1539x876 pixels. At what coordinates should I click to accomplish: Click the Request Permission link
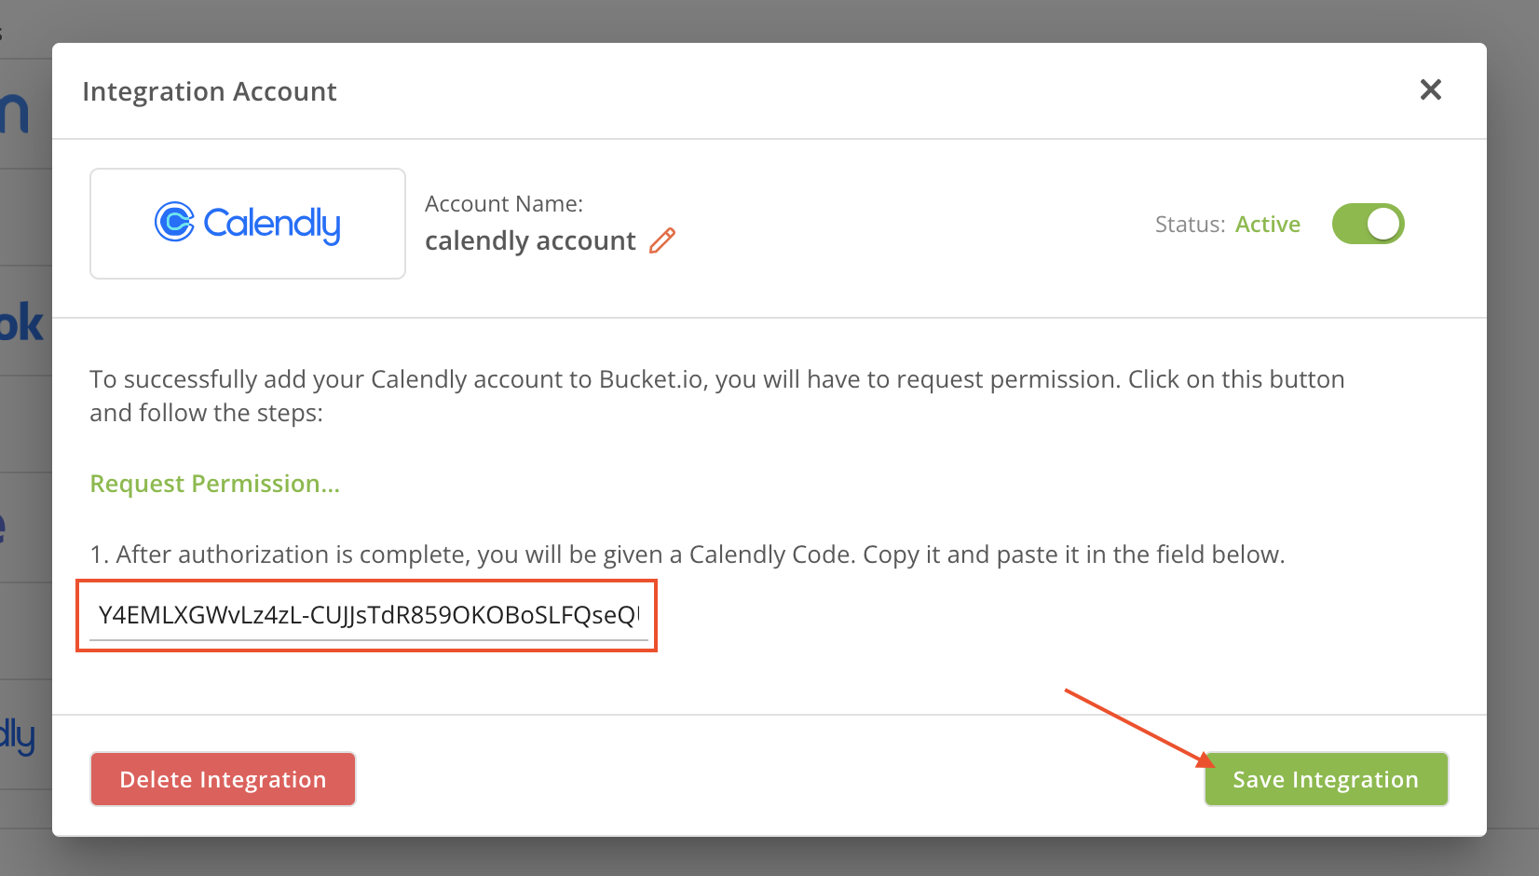coord(214,484)
